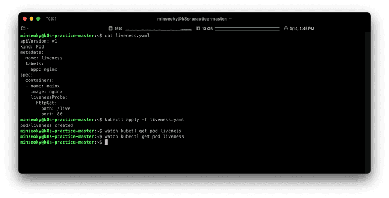
Task: Click the 'watch kubectl get pod liveness' command
Action: pos(144,136)
